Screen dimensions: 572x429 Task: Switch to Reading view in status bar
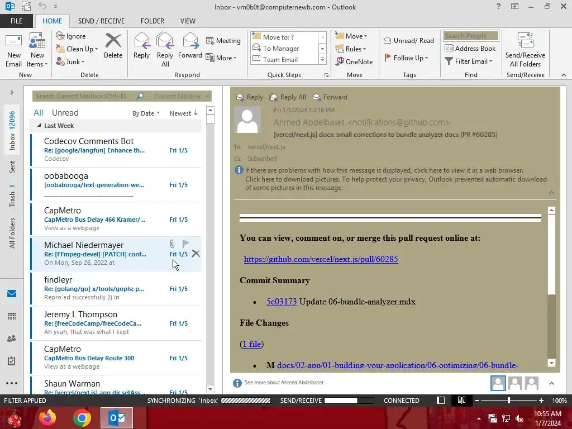[x=461, y=400]
